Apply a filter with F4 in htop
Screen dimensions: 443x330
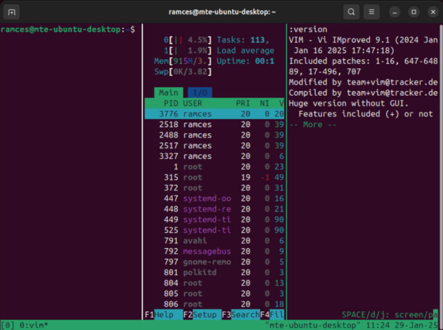(x=272, y=314)
